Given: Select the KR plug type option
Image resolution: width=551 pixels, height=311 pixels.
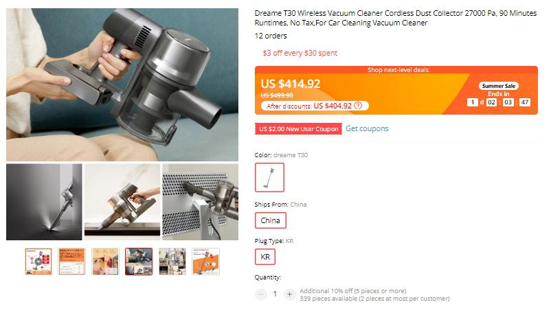Looking at the screenshot, I should coord(265,257).
